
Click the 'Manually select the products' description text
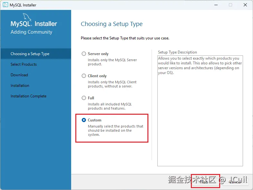(116, 130)
